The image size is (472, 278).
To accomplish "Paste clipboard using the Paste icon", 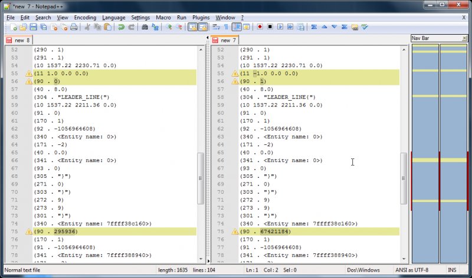I will [107, 27].
